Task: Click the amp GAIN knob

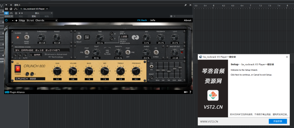Action: click(57, 71)
